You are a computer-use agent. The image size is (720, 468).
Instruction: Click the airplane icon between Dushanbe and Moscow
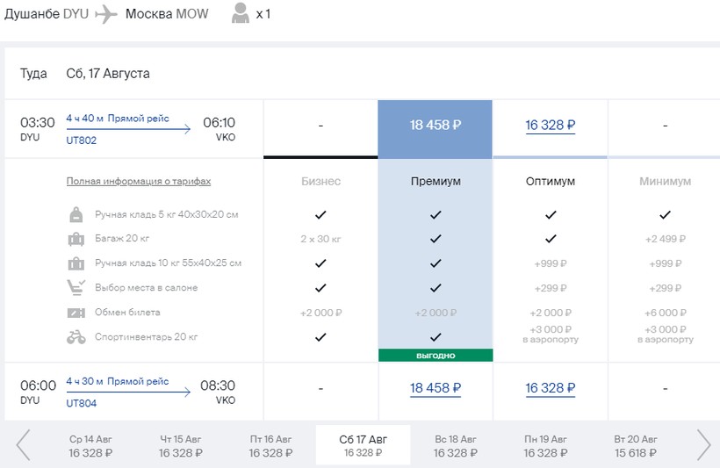tap(106, 14)
